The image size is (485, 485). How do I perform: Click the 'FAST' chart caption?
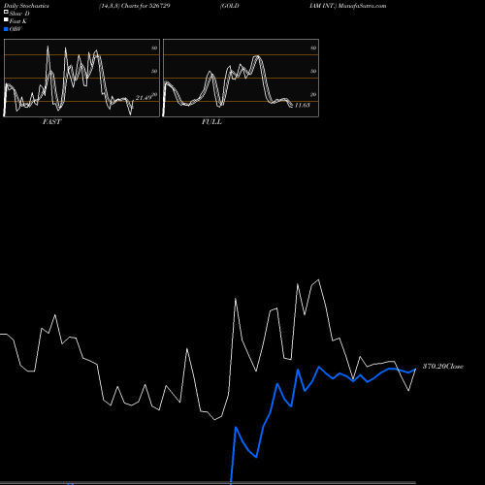tap(51, 122)
